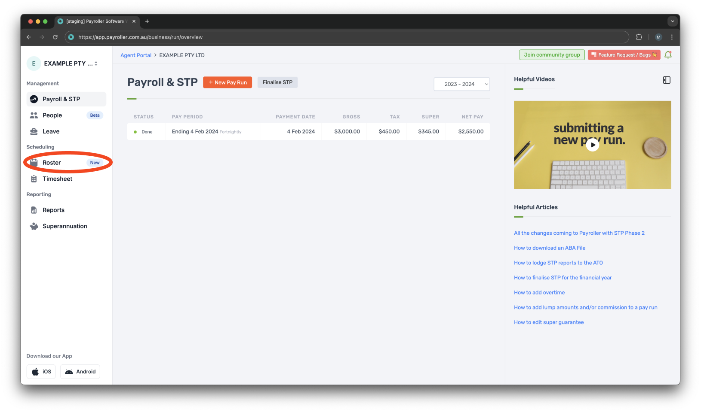Open a new browser tab with plus
701x412 pixels.
[x=147, y=21]
